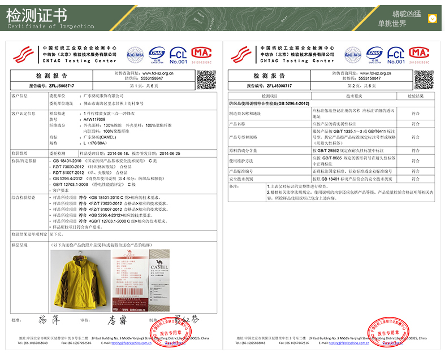The image size is (445, 357).
Task: Click the red CNTAC logo on page 2 certificate
Action: click(241, 54)
